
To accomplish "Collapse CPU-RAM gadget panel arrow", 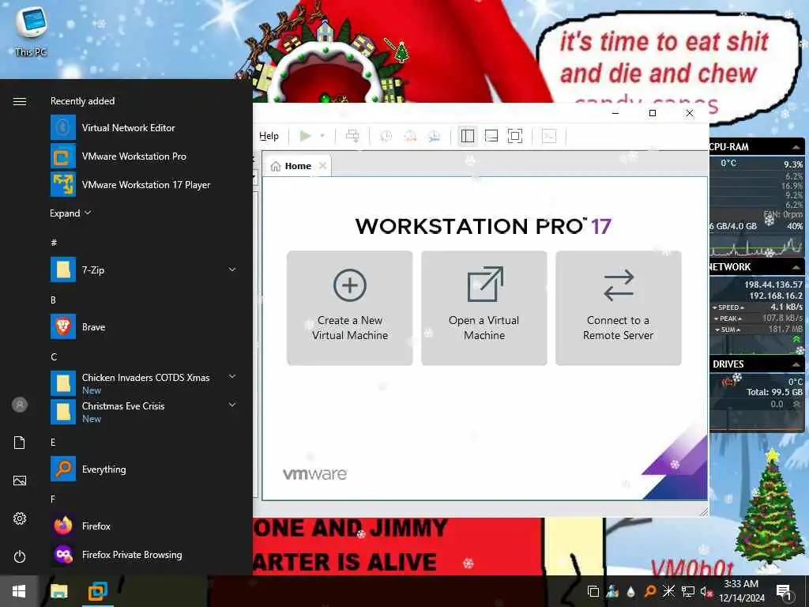I will (796, 147).
